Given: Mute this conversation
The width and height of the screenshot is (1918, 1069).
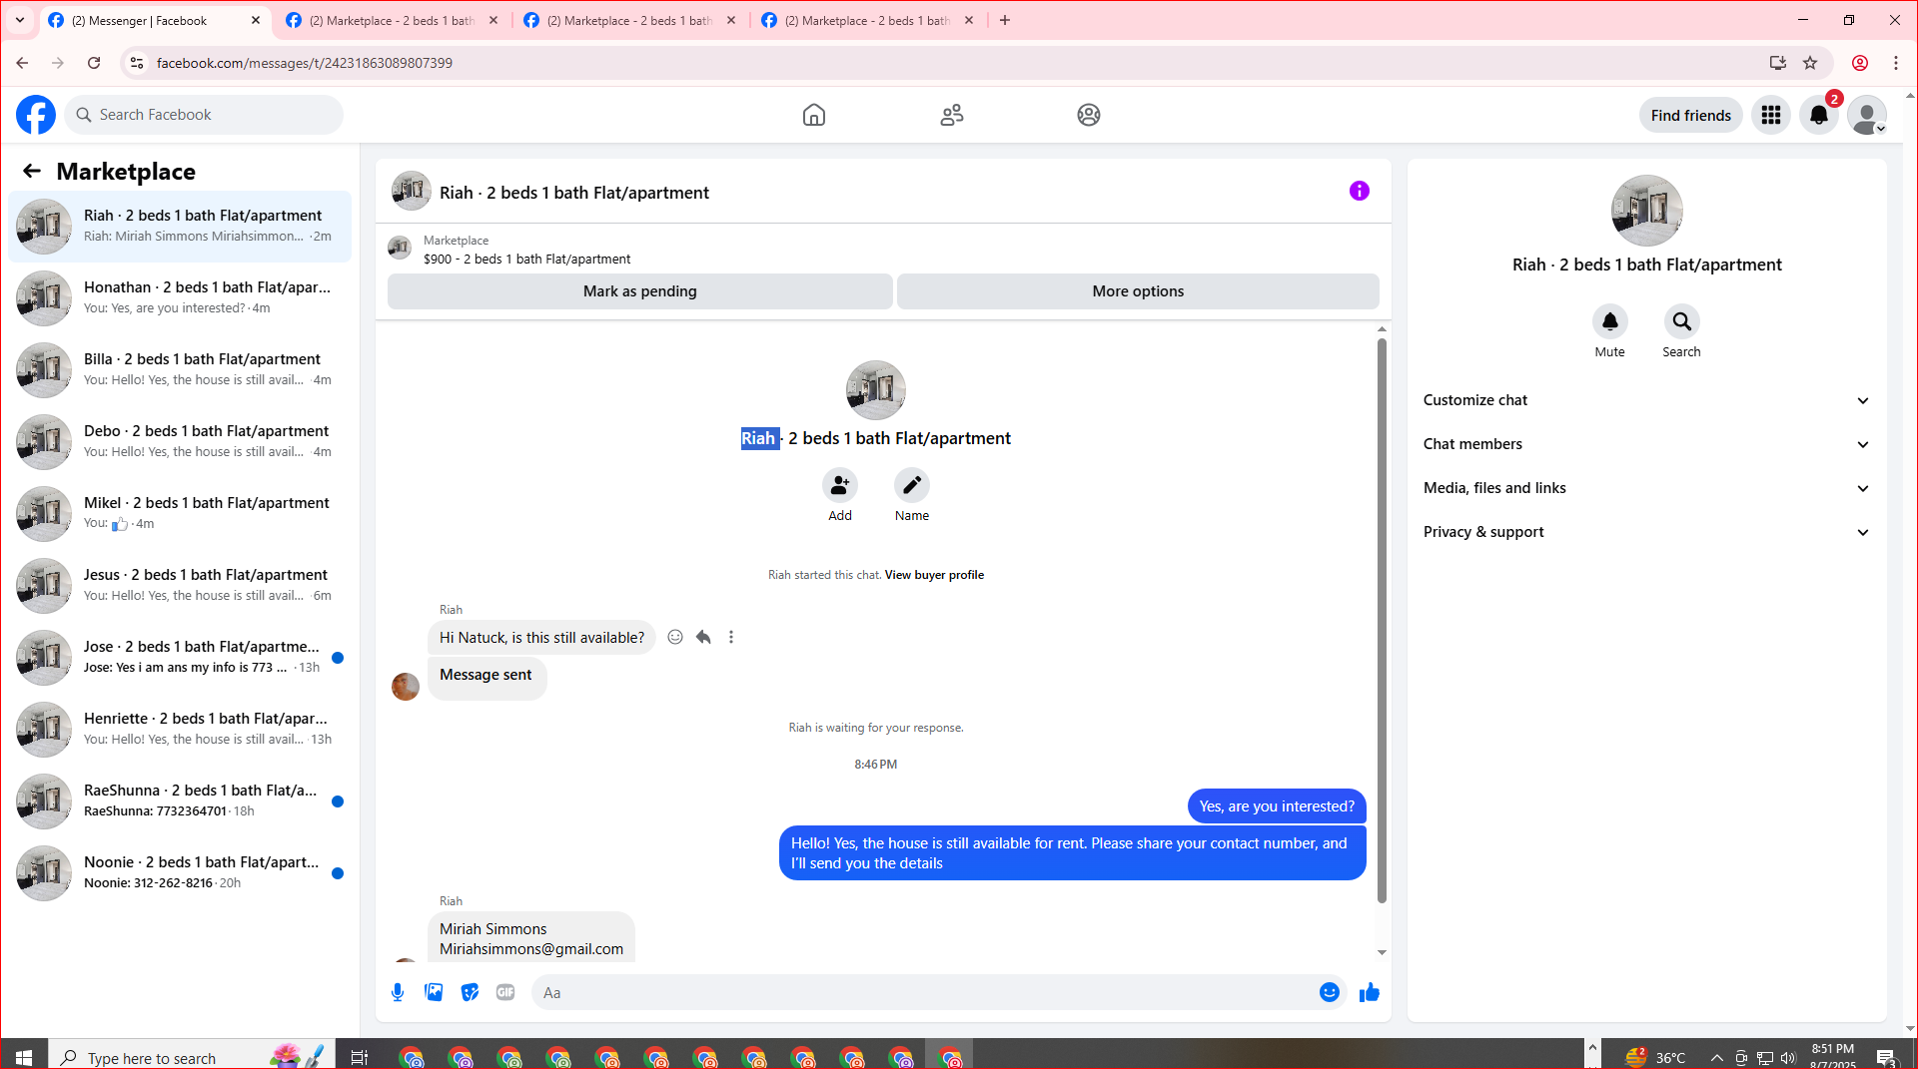Looking at the screenshot, I should (x=1610, y=321).
